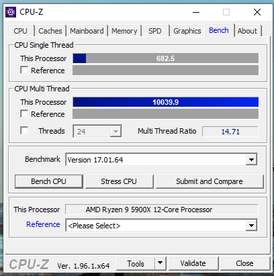Select the Memory tab
Screen dimensions: 274x276
point(124,31)
